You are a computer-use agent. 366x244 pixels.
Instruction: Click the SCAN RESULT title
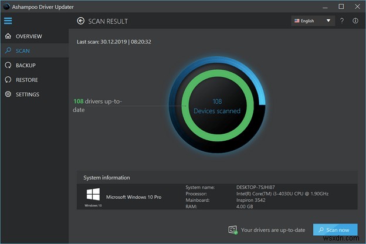click(108, 21)
